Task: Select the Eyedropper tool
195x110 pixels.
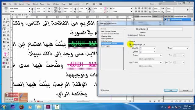Action: [x=8, y=46]
